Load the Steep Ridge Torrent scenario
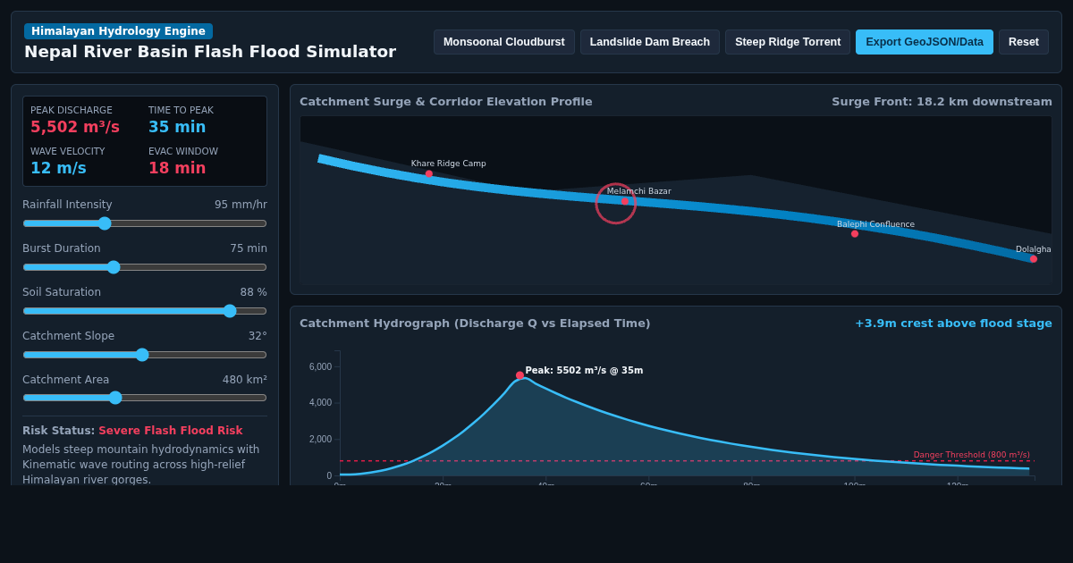 point(788,42)
